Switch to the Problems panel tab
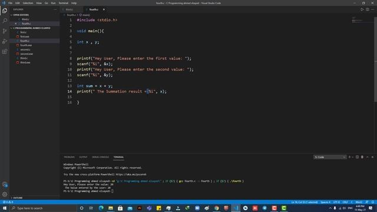The image size is (377, 212). pos(69,157)
